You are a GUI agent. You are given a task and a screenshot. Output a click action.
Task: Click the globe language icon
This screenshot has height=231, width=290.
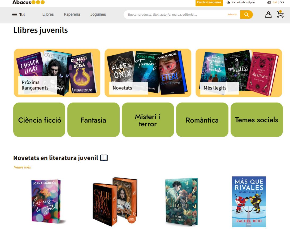point(269,2)
